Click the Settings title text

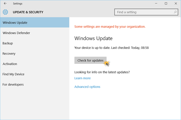click(x=18, y=4)
